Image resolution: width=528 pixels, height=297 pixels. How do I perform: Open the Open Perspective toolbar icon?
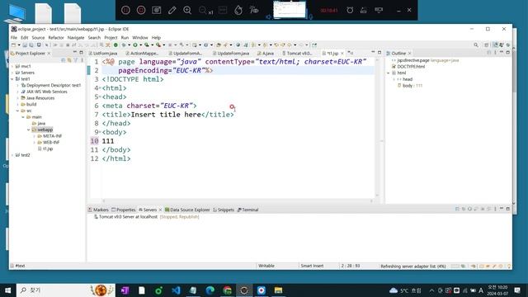[x=486, y=45]
